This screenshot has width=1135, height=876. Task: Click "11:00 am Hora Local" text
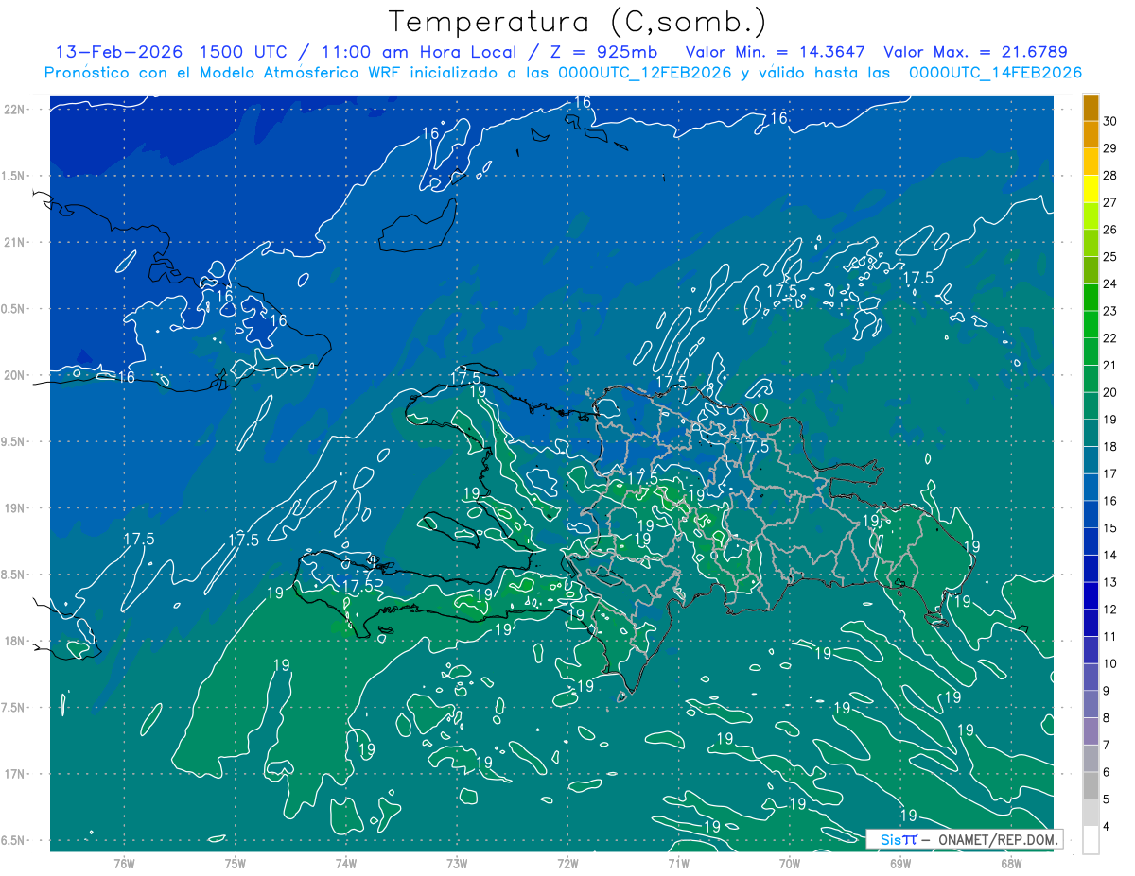point(420,52)
